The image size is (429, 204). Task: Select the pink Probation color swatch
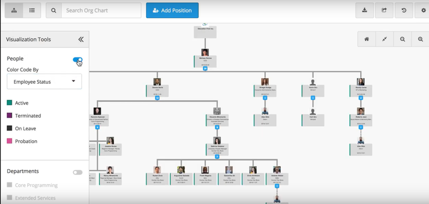point(9,141)
